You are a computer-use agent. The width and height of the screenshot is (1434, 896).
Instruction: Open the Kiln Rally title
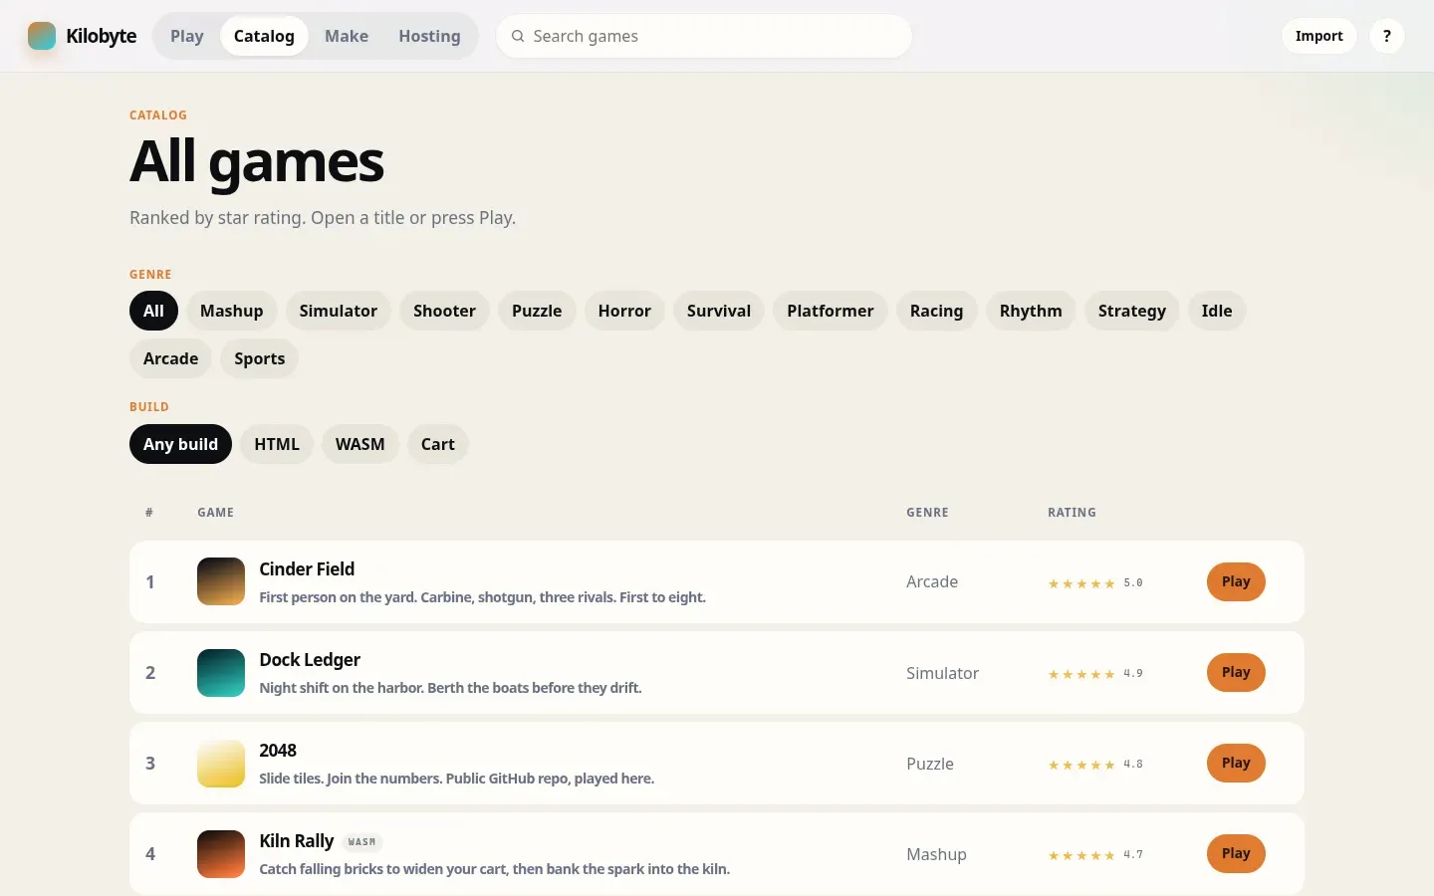point(297,841)
